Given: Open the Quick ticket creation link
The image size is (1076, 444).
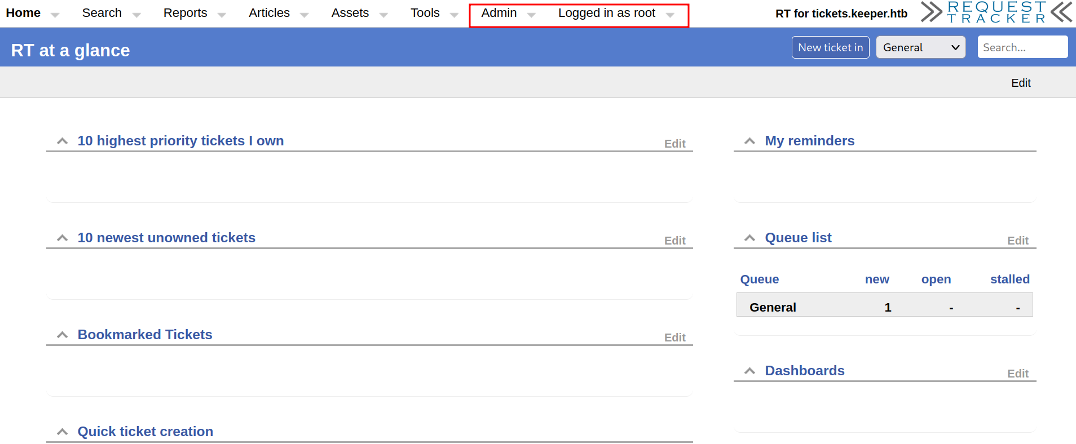Looking at the screenshot, I should point(145,432).
